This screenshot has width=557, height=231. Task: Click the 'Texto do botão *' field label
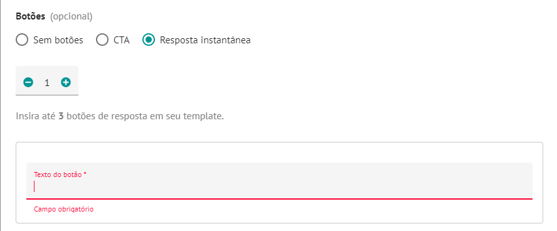pos(60,175)
